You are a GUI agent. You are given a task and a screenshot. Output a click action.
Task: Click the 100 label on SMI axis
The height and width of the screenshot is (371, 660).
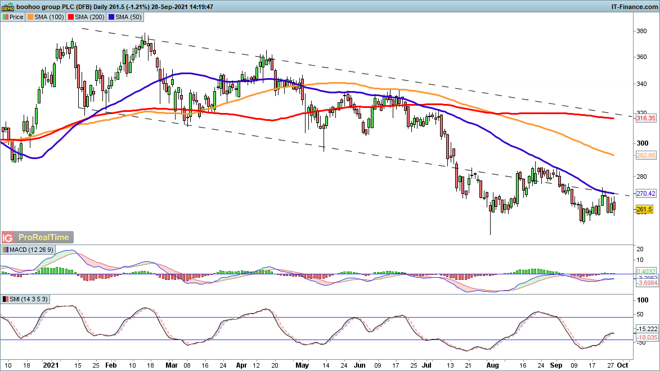click(643, 300)
